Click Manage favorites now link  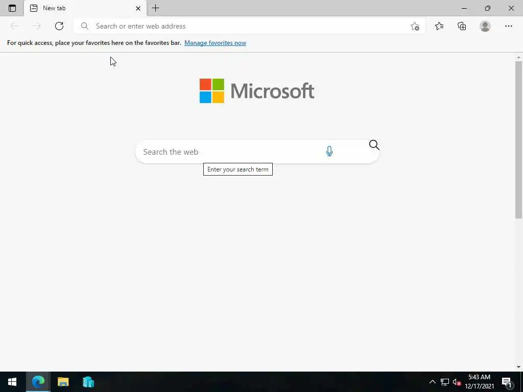pos(215,43)
